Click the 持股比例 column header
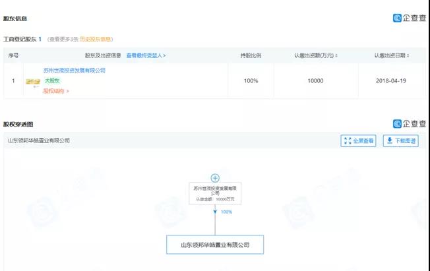 point(251,55)
